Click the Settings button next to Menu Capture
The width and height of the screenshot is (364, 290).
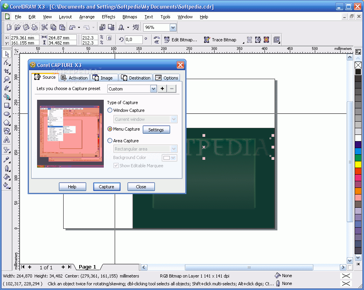point(156,130)
